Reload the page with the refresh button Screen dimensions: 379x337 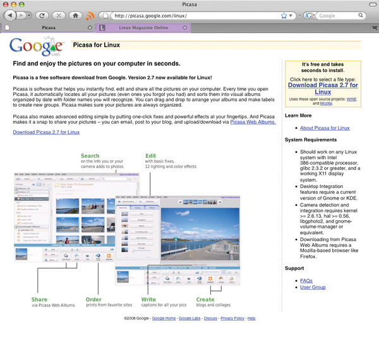tap(42, 16)
